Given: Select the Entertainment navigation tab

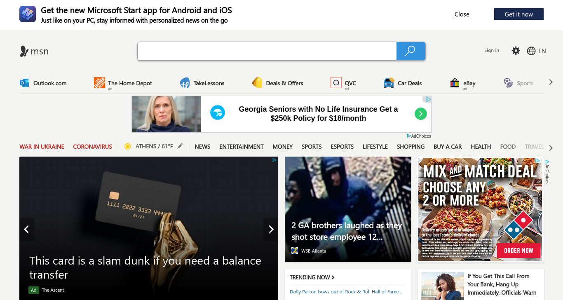Looking at the screenshot, I should point(241,146).
